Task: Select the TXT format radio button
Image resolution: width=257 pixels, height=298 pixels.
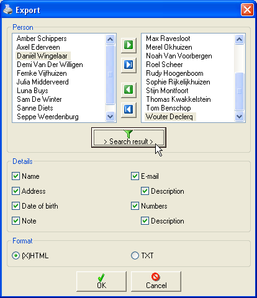Action: click(135, 256)
